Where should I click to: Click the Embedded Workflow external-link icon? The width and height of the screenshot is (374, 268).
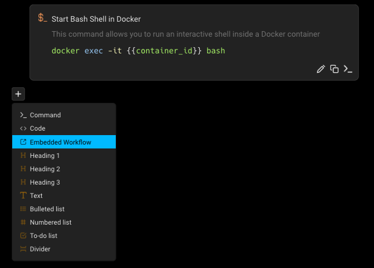click(x=23, y=142)
